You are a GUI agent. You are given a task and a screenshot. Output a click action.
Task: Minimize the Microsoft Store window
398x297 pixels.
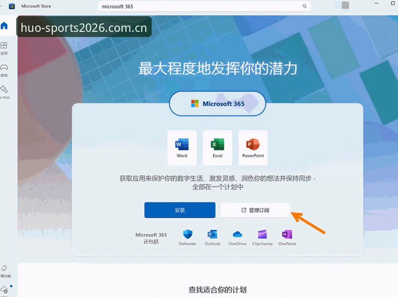coord(377,3)
